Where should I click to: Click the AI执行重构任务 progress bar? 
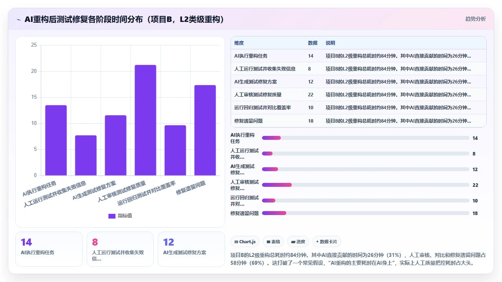(366, 138)
